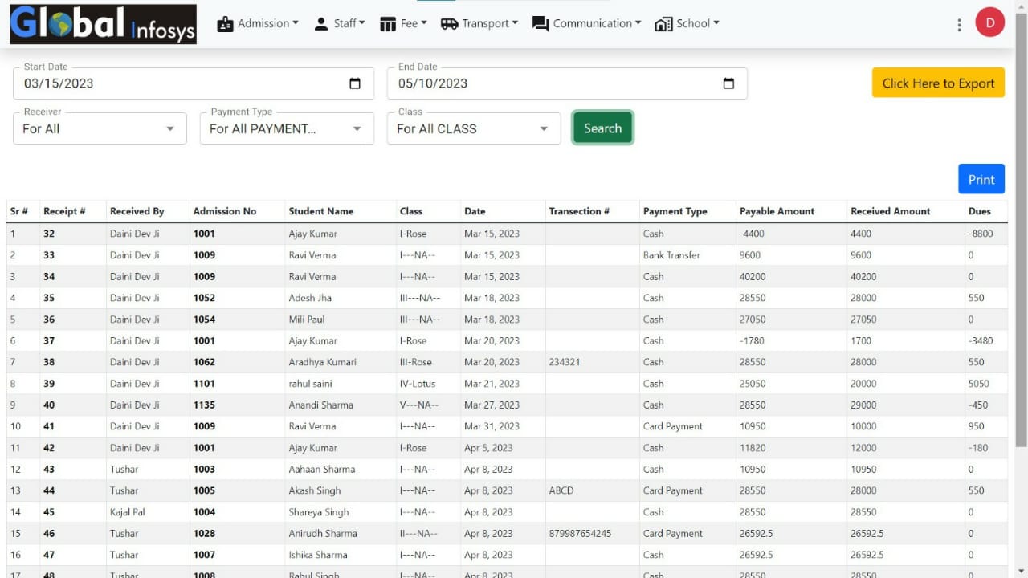Select student name Shareya Singh
The image size is (1028, 578).
319,512
